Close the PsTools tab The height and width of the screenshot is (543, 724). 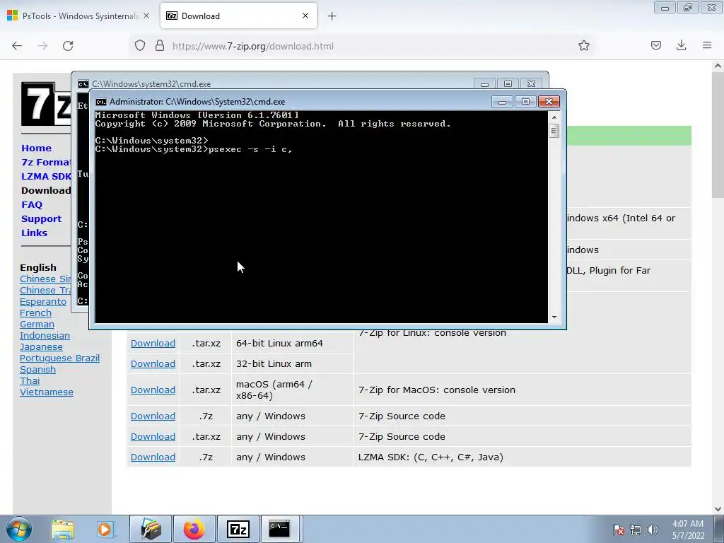[x=146, y=16]
